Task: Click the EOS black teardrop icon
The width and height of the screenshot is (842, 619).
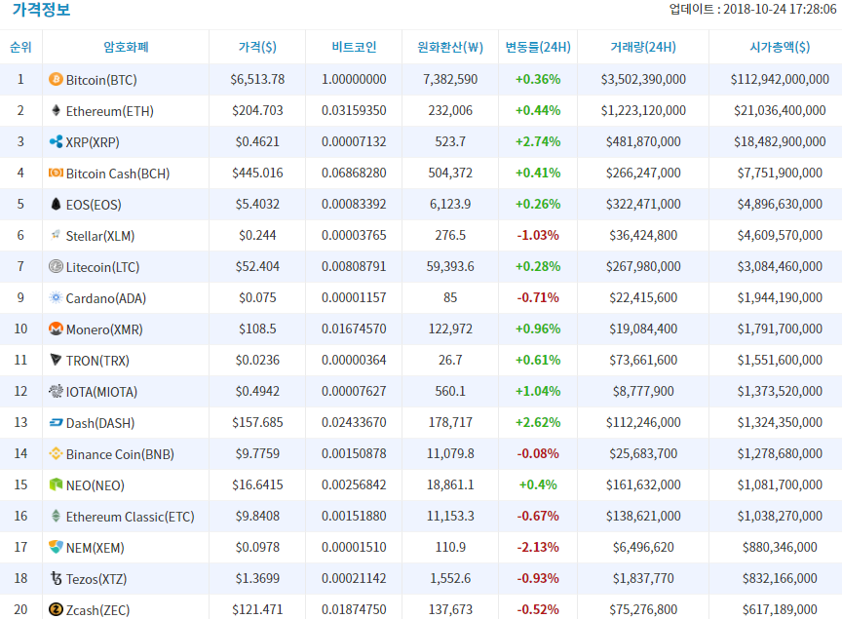Action: 56,204
